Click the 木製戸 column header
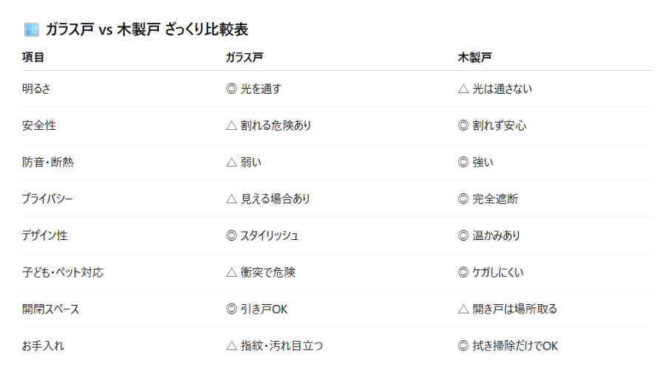The image size is (665, 375). 474,57
